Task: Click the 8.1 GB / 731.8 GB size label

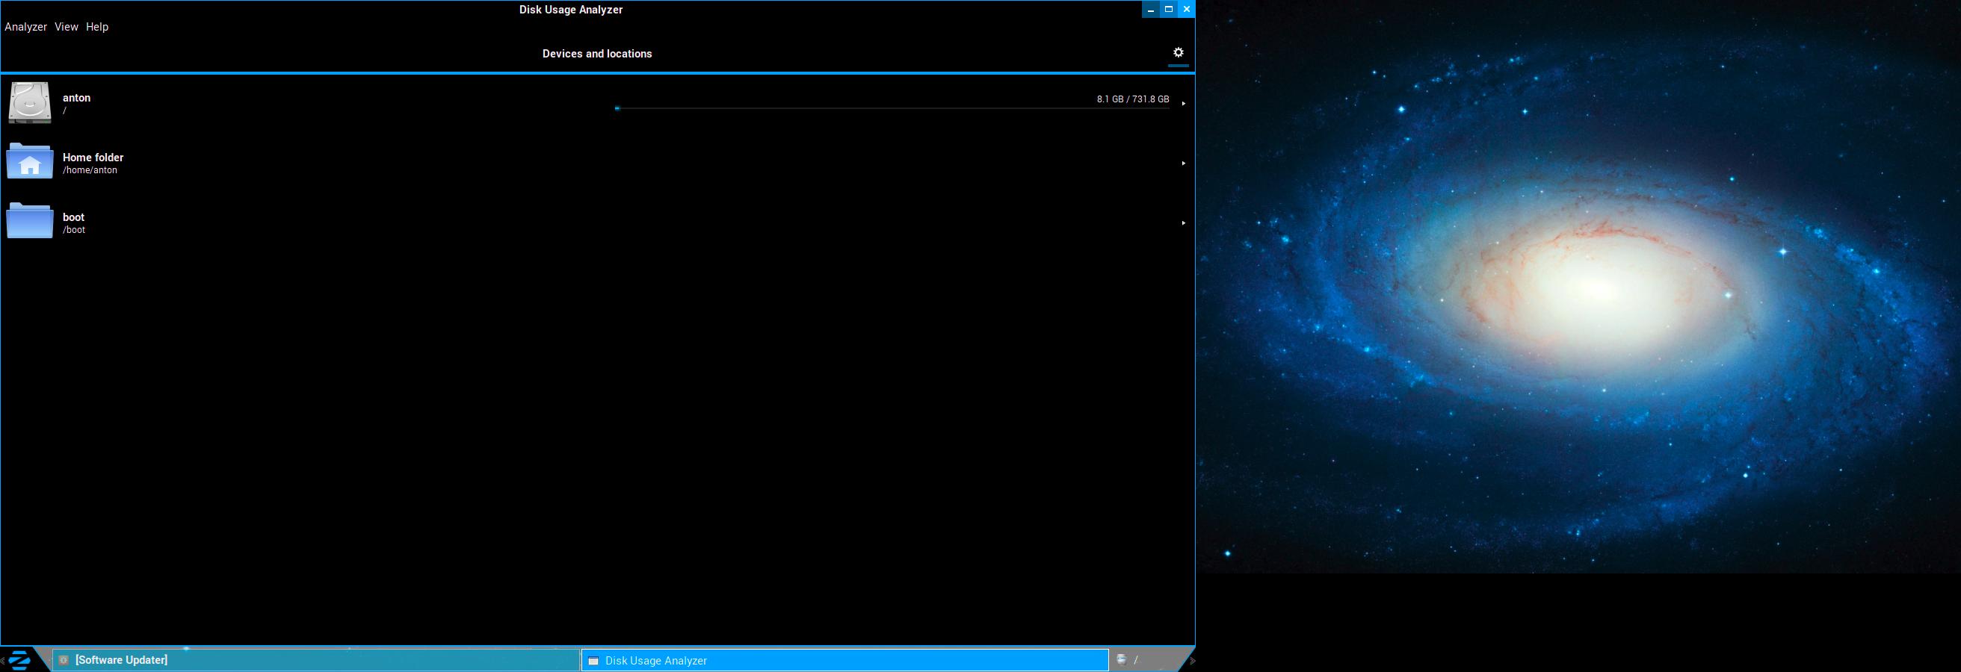Action: [1132, 99]
